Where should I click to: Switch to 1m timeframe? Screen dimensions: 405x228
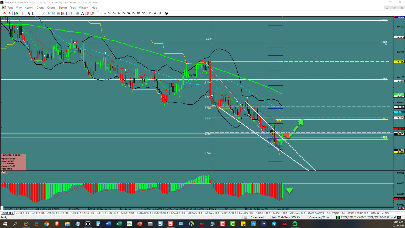click(x=105, y=13)
